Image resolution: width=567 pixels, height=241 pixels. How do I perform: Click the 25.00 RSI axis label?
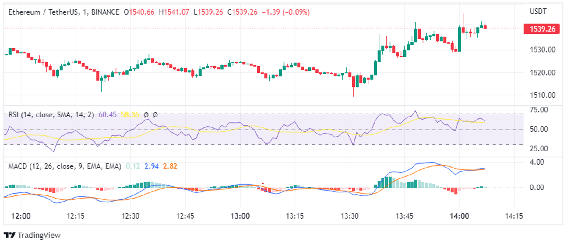[x=539, y=149]
